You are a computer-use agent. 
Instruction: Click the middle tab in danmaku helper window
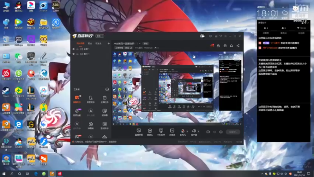coord(283,33)
